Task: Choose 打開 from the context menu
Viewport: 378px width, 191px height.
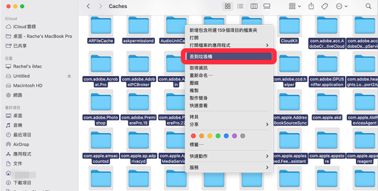Action: click(x=229, y=38)
